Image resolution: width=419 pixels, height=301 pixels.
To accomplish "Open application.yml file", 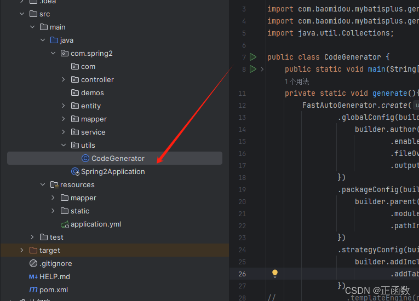I will (96, 224).
